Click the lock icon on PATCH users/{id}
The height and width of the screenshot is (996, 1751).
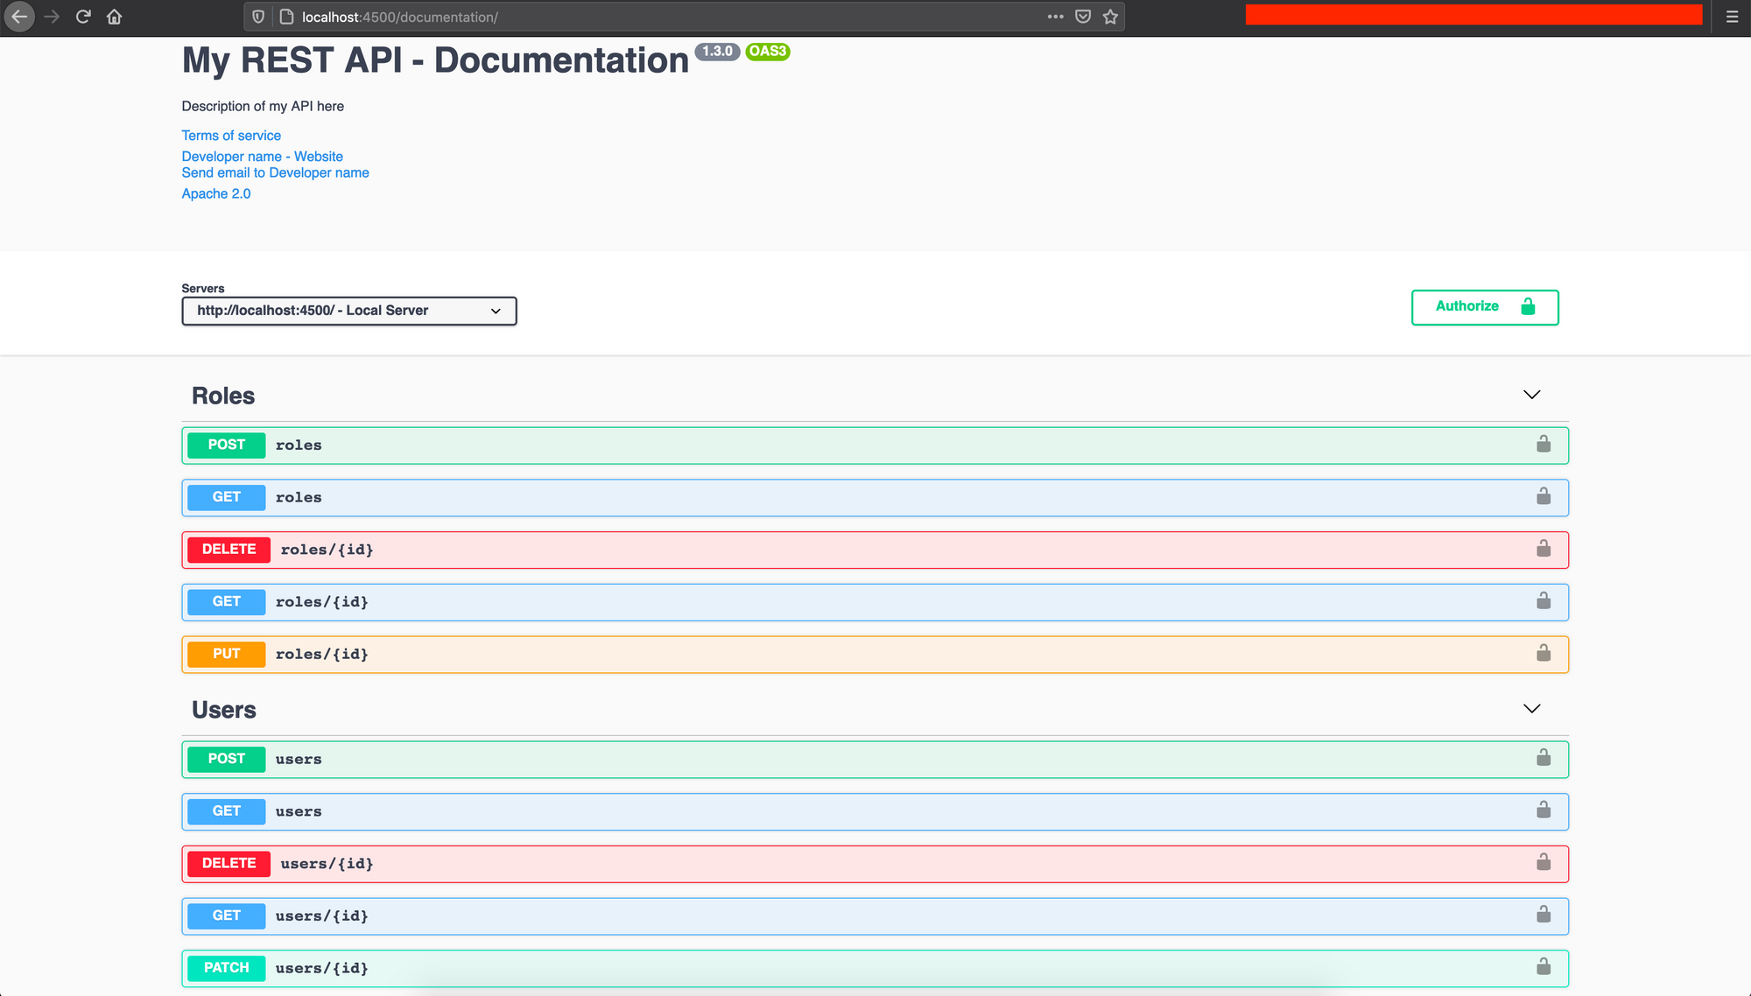tap(1543, 967)
